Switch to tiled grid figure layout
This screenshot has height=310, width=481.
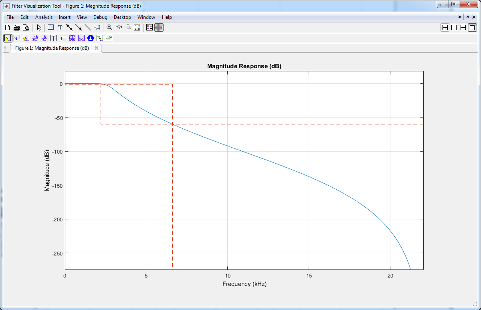tap(445, 28)
